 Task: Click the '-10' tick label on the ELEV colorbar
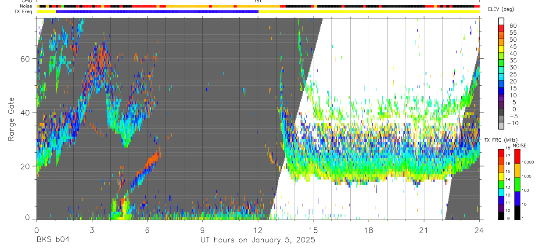[513, 123]
